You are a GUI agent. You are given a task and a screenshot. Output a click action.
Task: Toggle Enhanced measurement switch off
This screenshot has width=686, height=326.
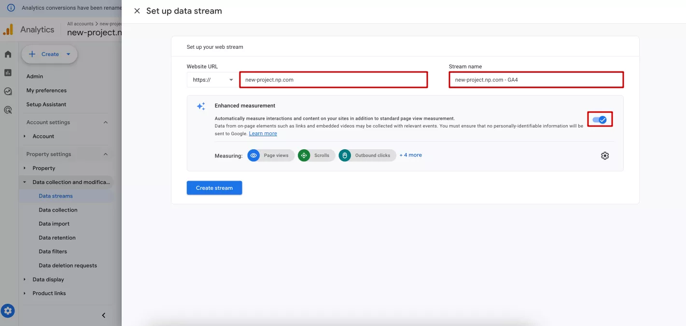point(600,120)
